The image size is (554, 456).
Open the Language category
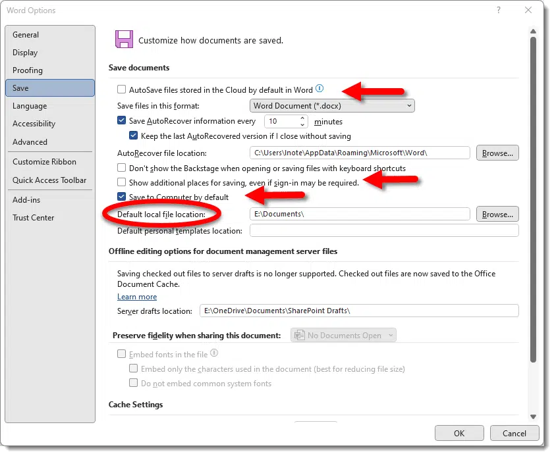click(50, 106)
